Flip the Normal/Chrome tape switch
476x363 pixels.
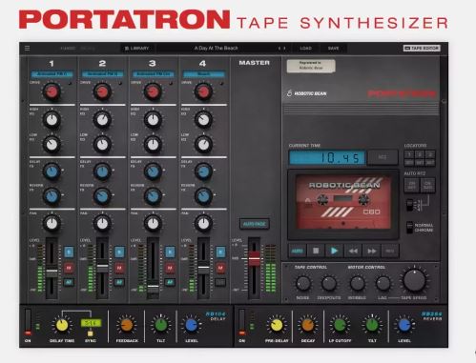pos(410,228)
